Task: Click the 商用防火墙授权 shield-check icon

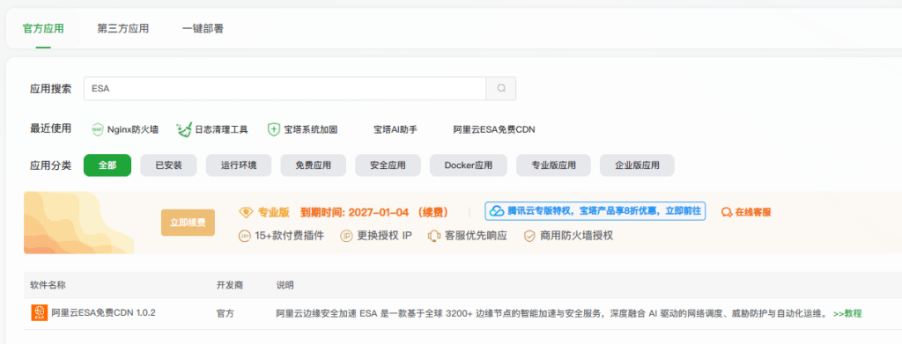Action: coord(529,236)
